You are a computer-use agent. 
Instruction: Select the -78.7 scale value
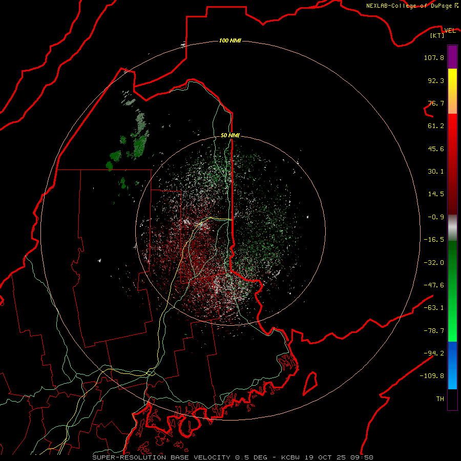coord(434,331)
